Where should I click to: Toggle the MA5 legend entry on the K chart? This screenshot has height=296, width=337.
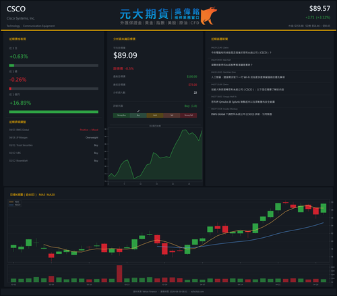tap(14, 202)
